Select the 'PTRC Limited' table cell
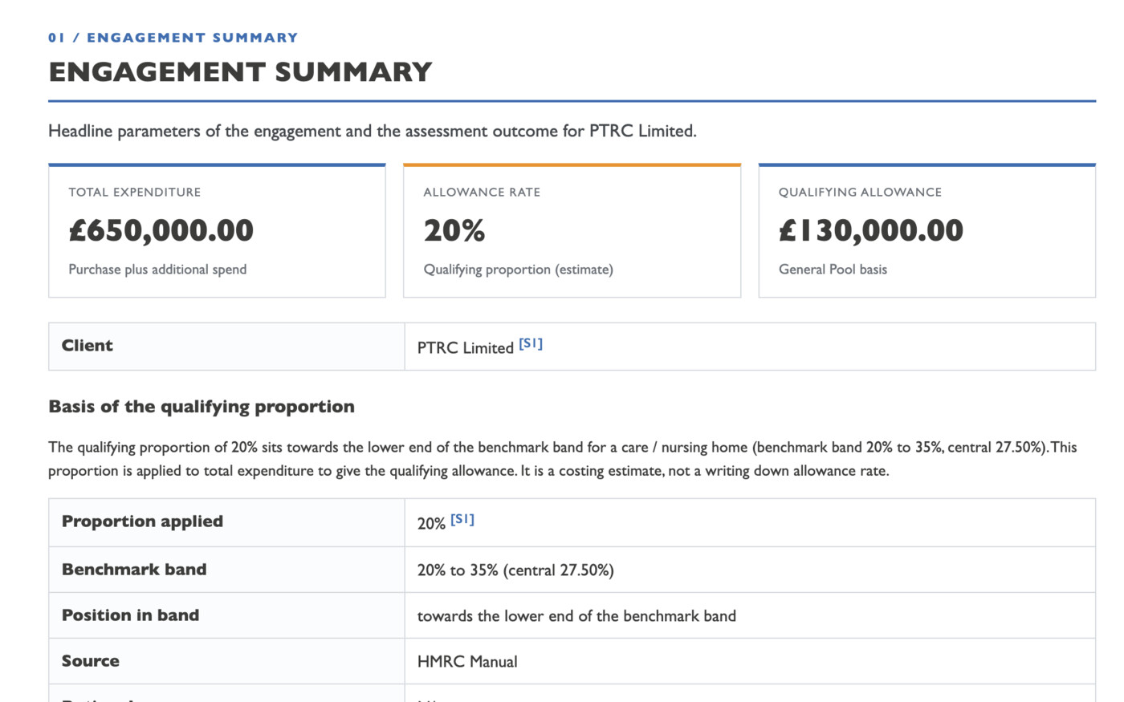This screenshot has height=702, width=1124. pos(750,347)
